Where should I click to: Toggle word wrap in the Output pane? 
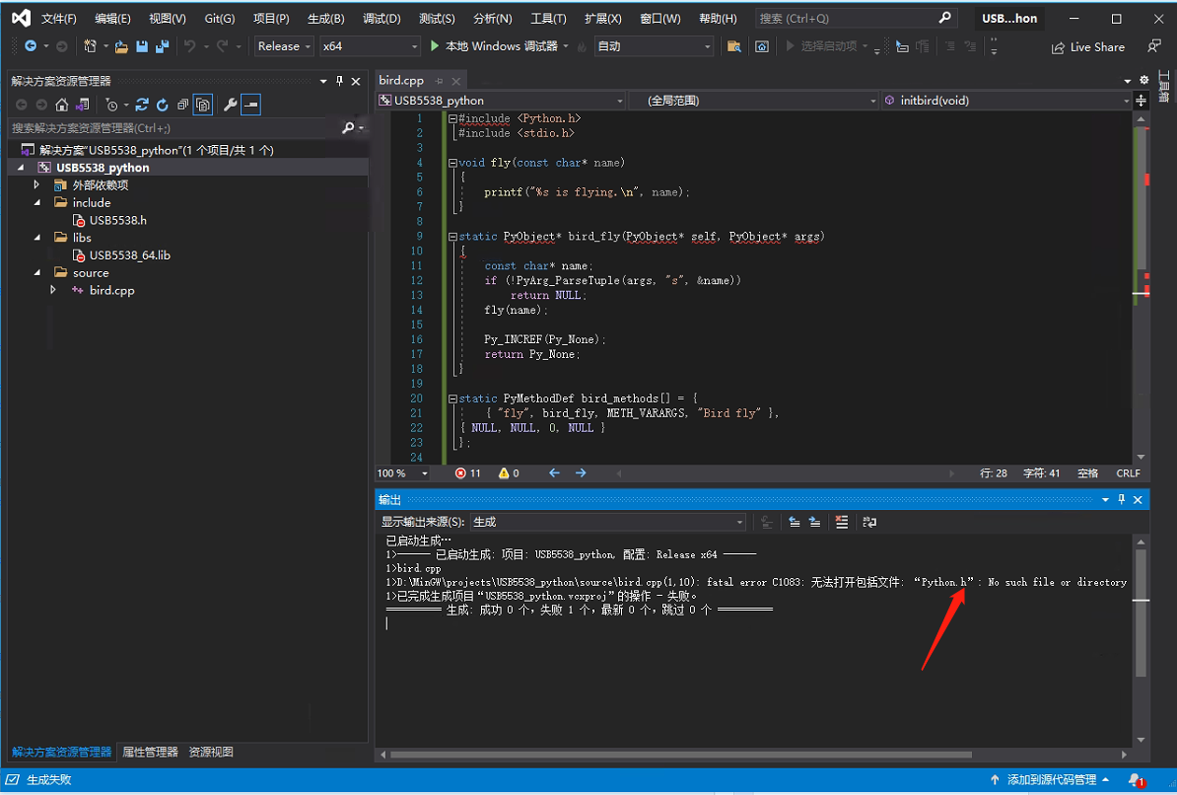(869, 522)
